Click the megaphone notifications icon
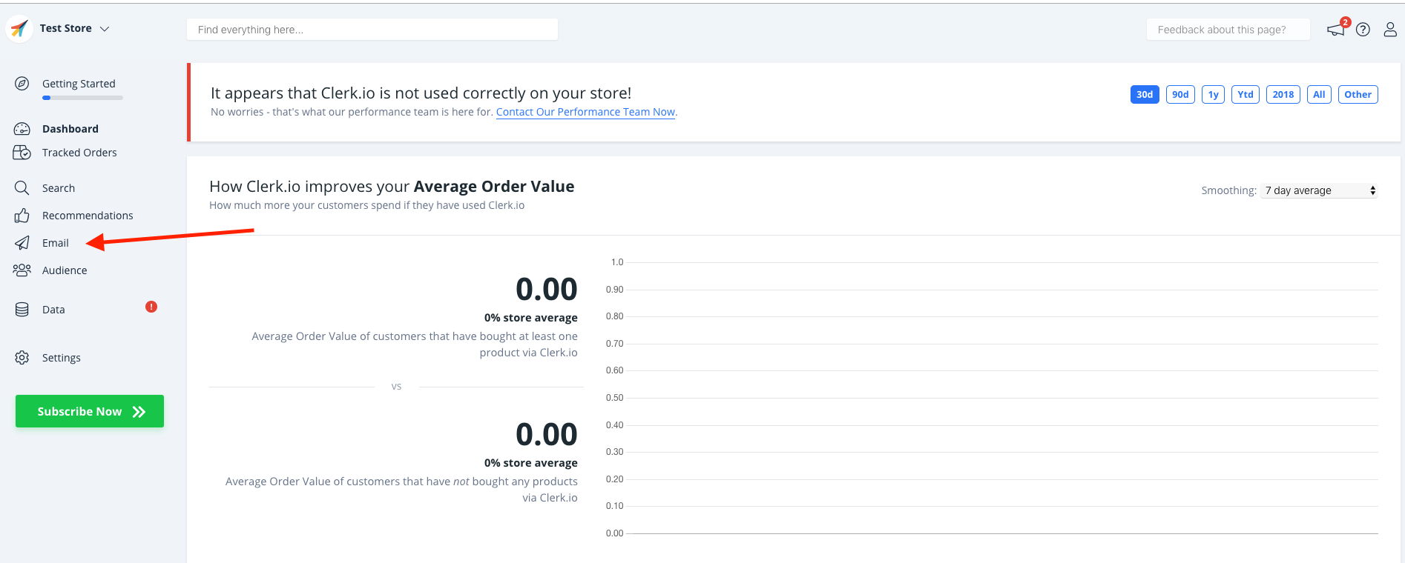 point(1336,30)
